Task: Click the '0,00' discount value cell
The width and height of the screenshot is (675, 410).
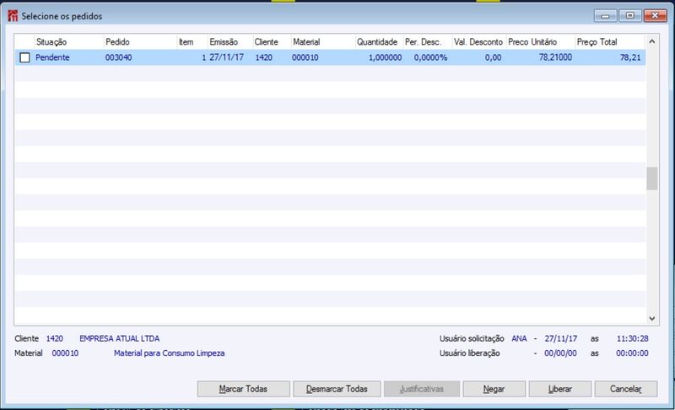Action: pos(493,57)
